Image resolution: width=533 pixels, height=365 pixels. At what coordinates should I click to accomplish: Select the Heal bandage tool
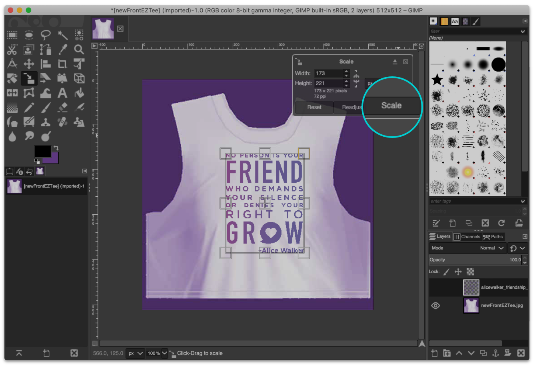[62, 122]
